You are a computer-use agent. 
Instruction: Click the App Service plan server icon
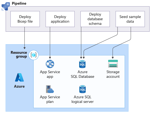pyautogui.click(x=50, y=89)
